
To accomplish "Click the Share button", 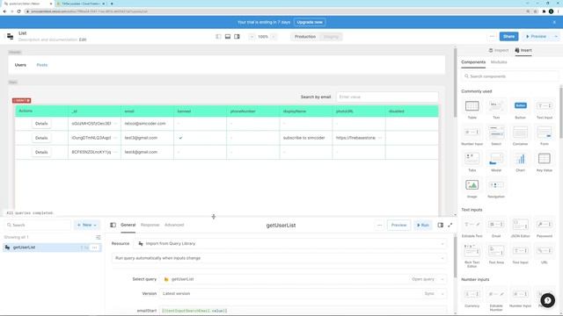I will tap(508, 37).
